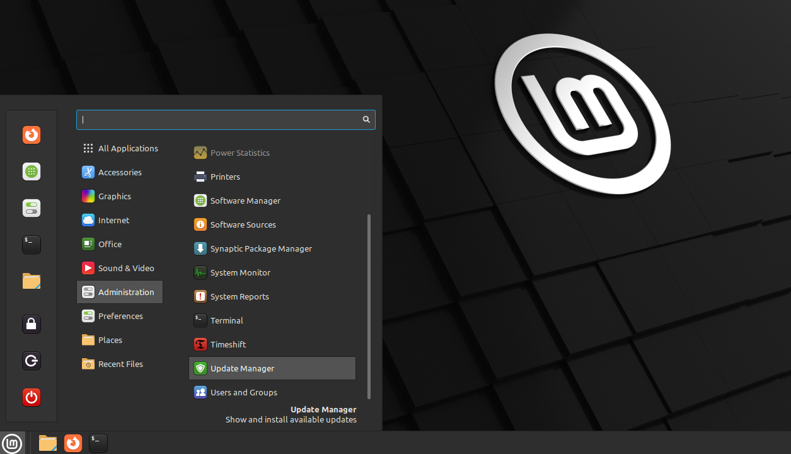This screenshot has height=454, width=791.
Task: Launch Firefox from the bottom panel
Action: [73, 443]
